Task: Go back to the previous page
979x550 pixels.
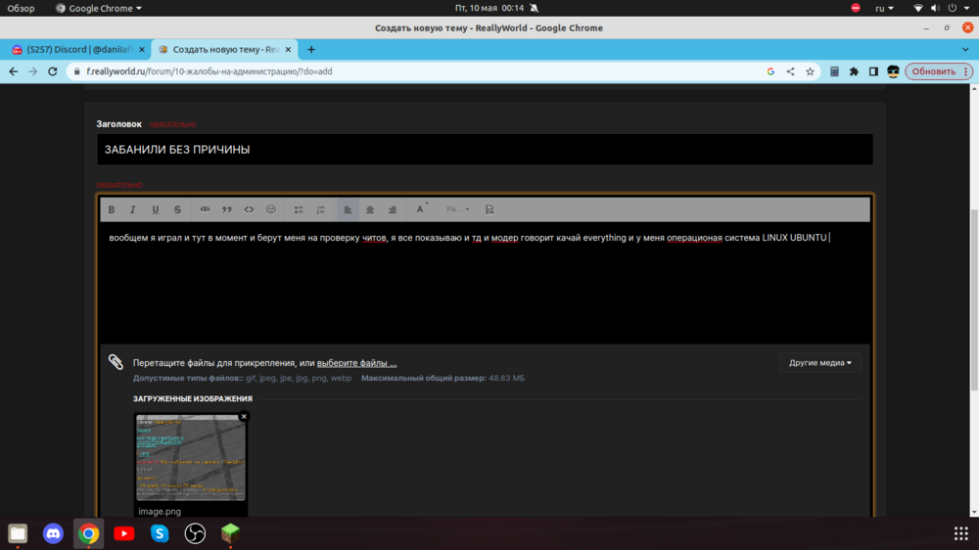Action: click(x=13, y=71)
